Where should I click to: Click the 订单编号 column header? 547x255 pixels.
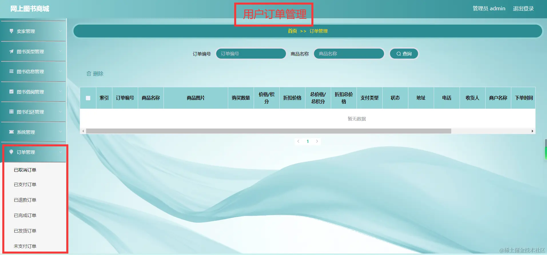point(125,98)
